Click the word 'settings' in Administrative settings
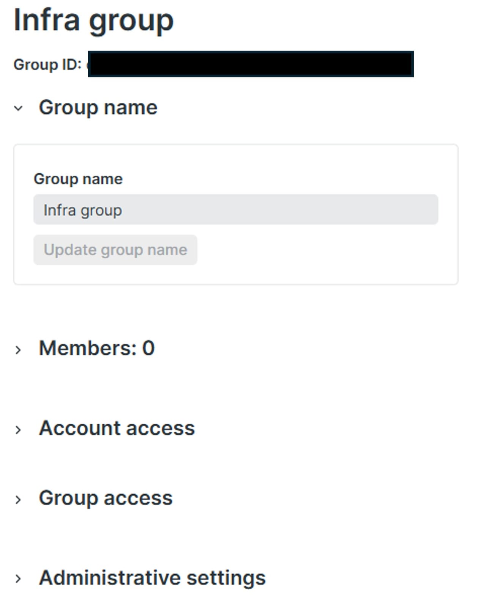Screen dimensions: 486x605 coord(226,577)
